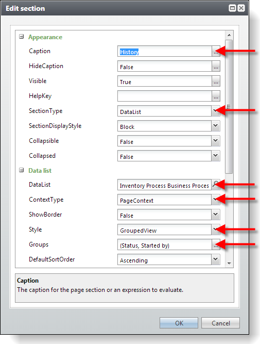The height and width of the screenshot is (344, 260).
Task: Click the Cancel button
Action: coord(220,323)
